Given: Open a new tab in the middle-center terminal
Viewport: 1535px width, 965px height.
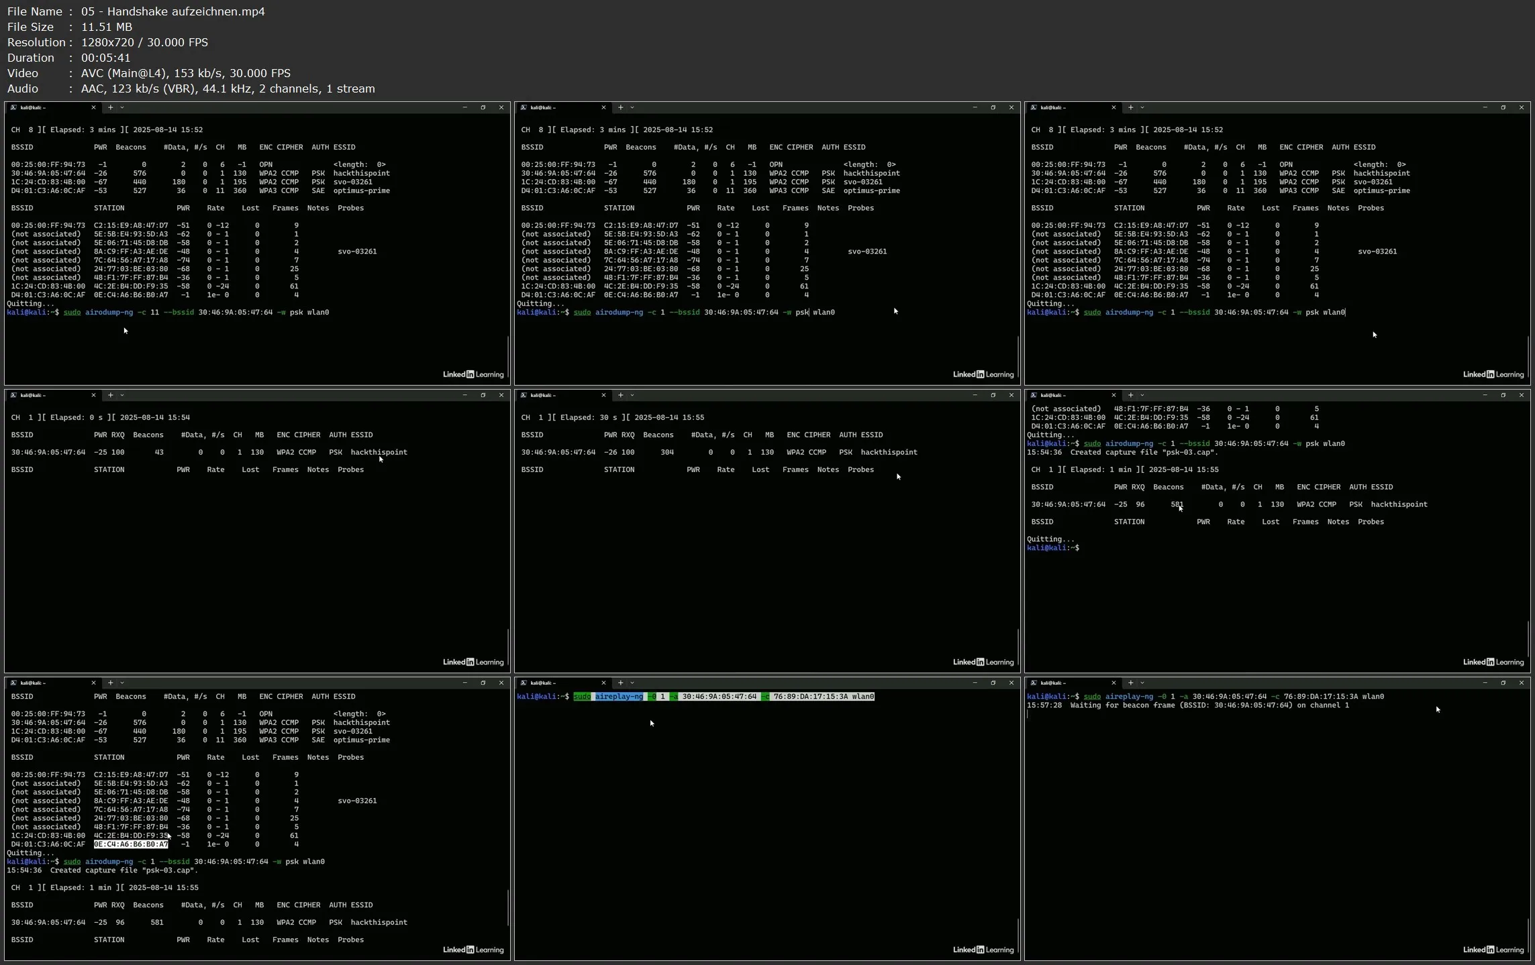Looking at the screenshot, I should point(621,395).
